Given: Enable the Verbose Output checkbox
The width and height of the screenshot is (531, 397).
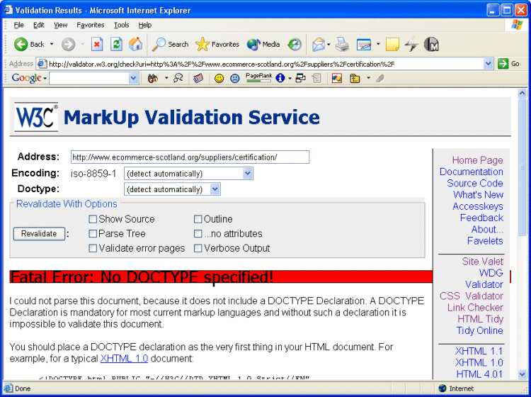Looking at the screenshot, I should [x=198, y=248].
